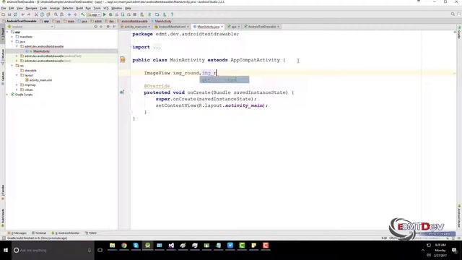Screen dimensions: 462x260
Task: Collapse the java folder node
Action: [x=12, y=42]
